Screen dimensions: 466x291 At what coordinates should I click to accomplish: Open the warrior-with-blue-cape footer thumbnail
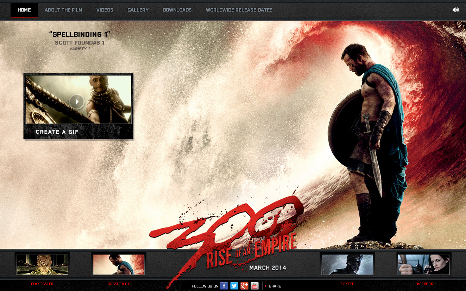point(119,264)
